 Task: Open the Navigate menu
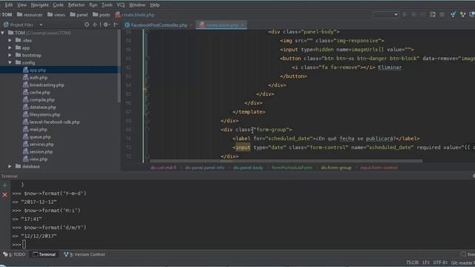click(39, 5)
